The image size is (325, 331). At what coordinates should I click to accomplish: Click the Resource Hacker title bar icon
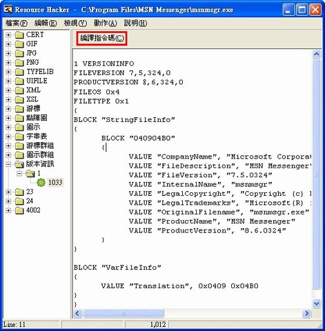pyautogui.click(x=8, y=10)
